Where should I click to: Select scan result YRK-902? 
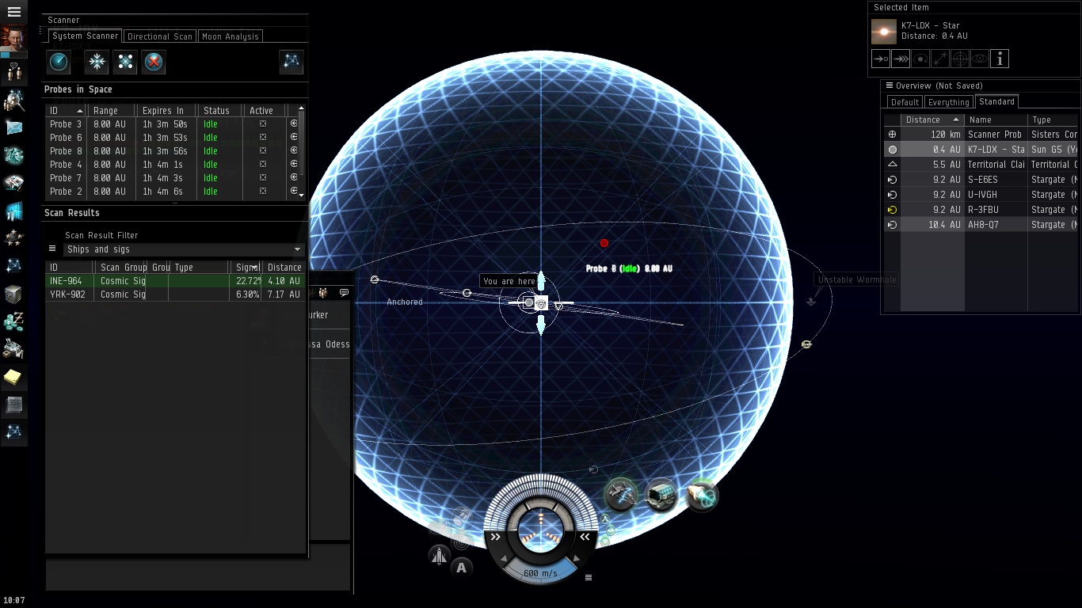point(175,294)
